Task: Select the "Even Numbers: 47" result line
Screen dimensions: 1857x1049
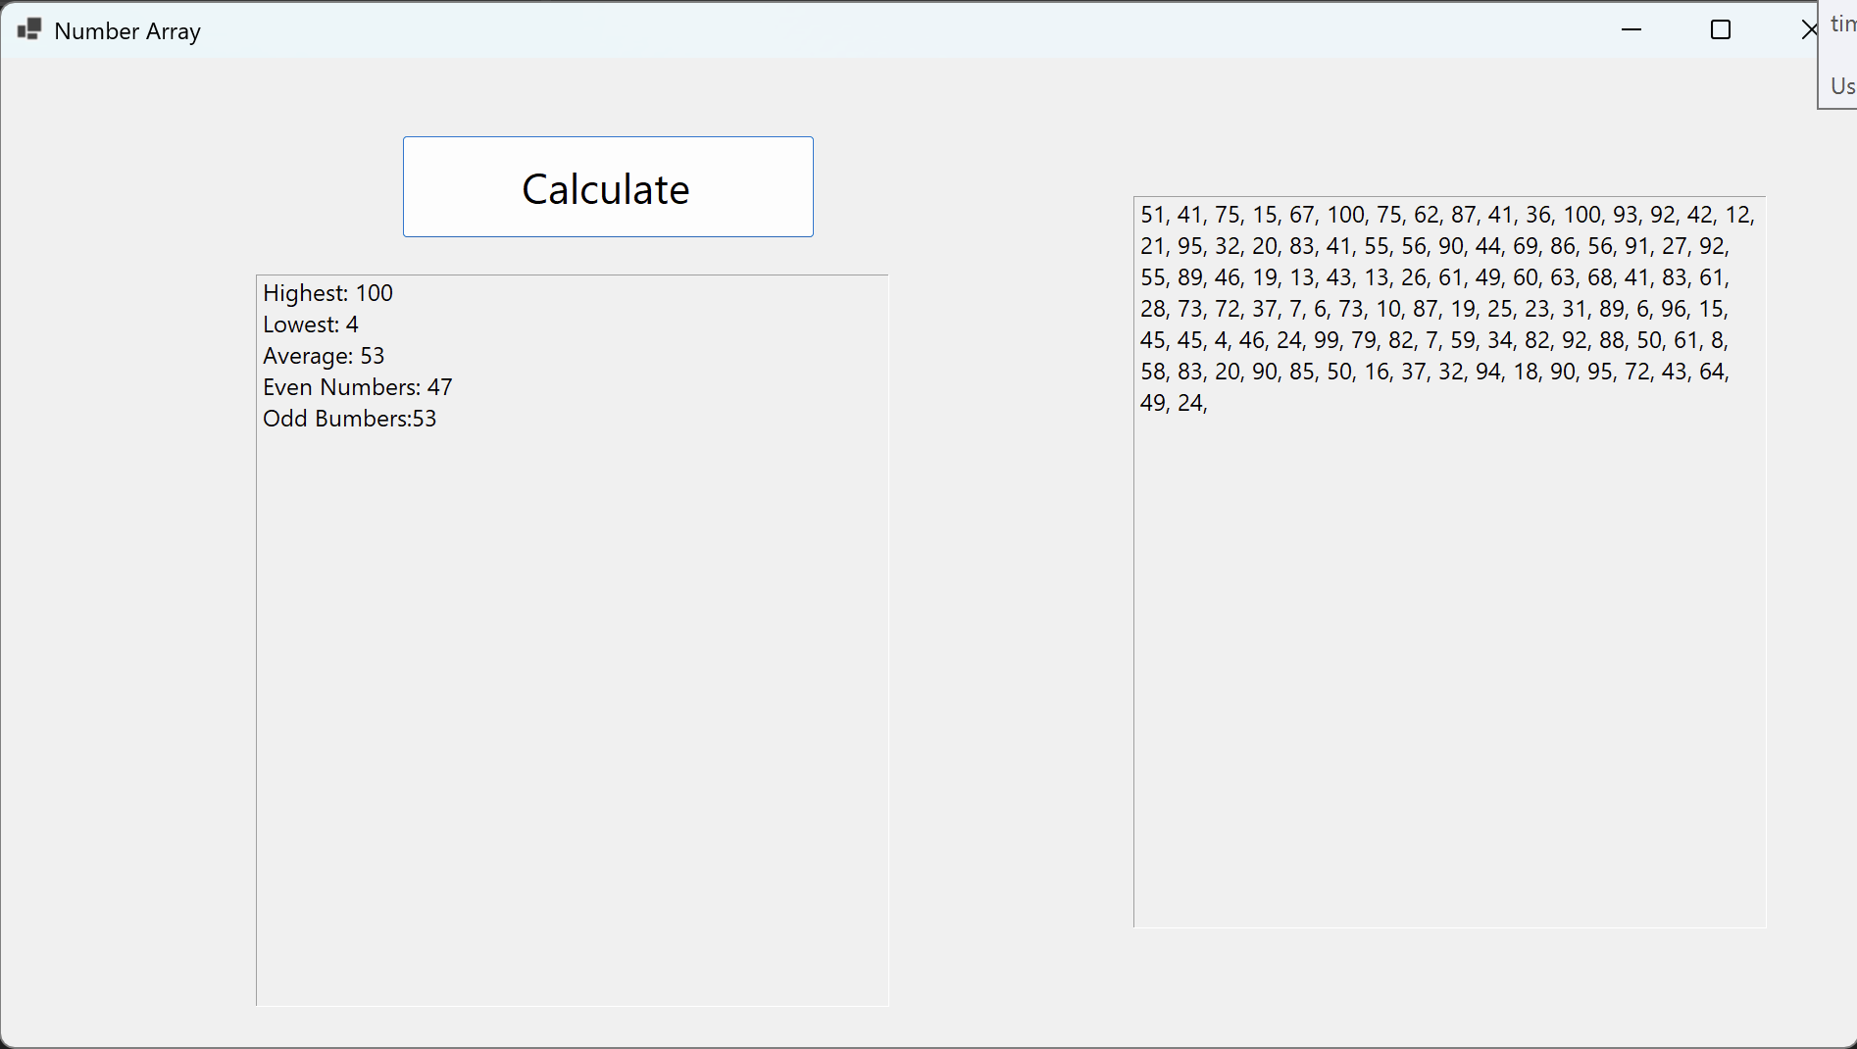Action: 358,387
